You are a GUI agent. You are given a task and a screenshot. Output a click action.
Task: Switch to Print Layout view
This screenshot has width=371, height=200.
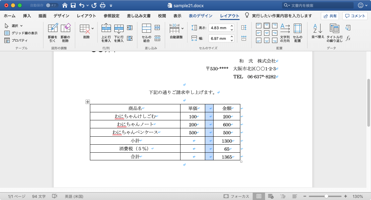click(x=259, y=196)
